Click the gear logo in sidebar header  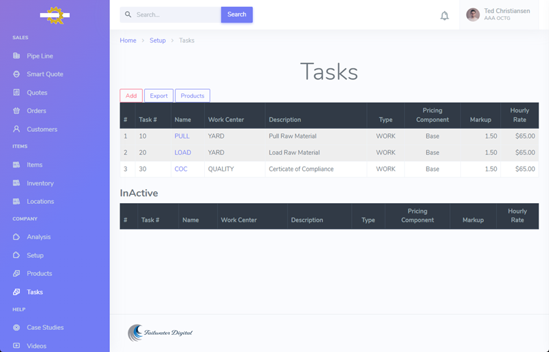(x=54, y=15)
